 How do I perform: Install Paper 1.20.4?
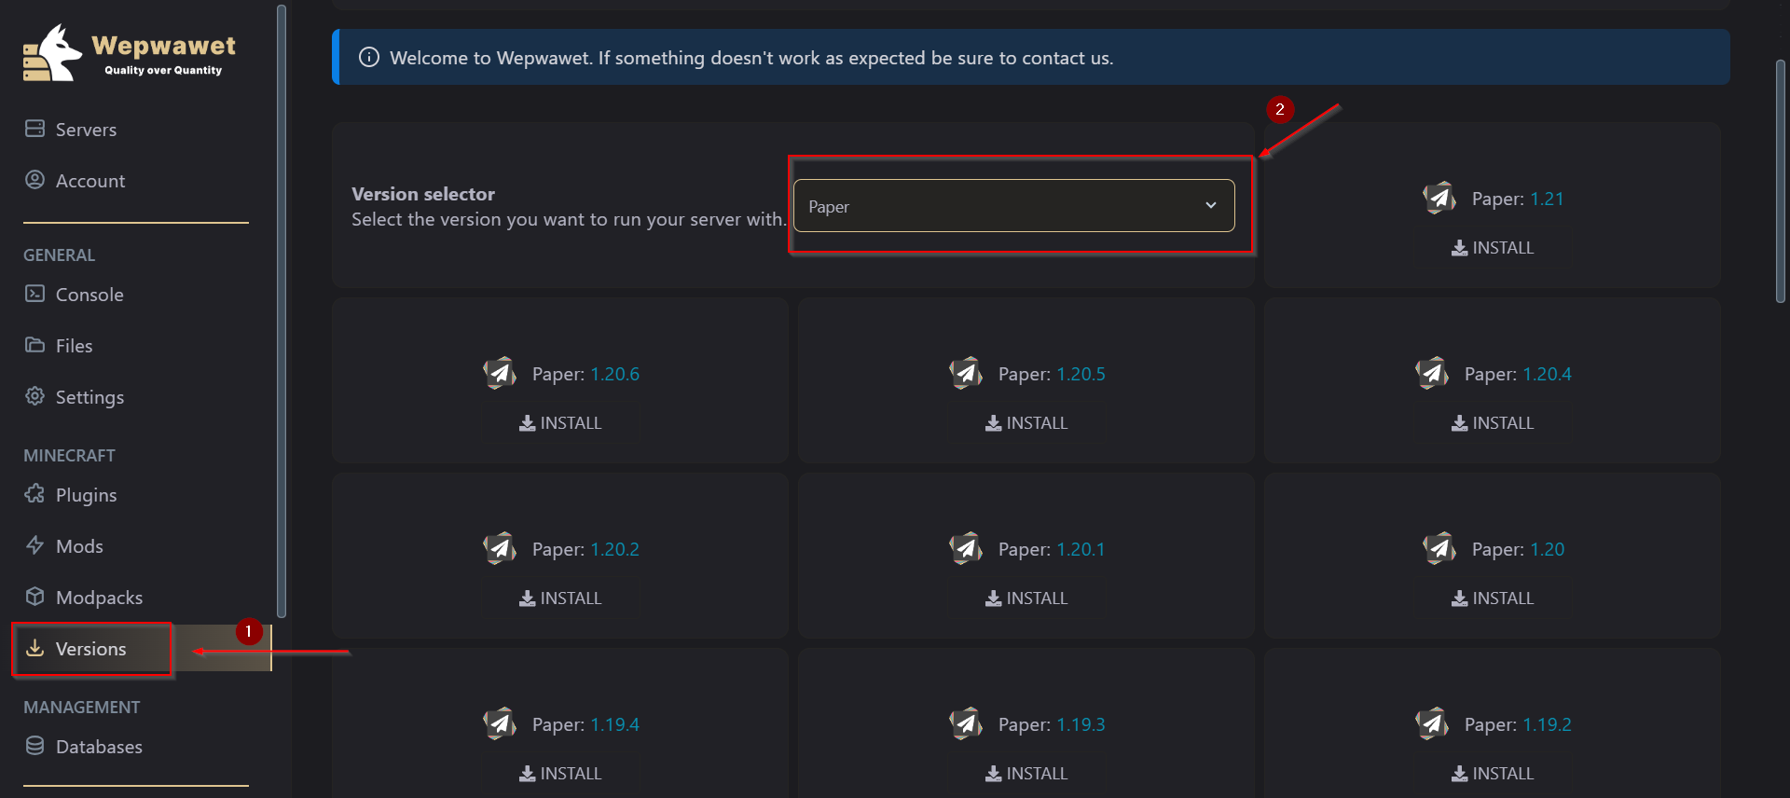(1493, 423)
